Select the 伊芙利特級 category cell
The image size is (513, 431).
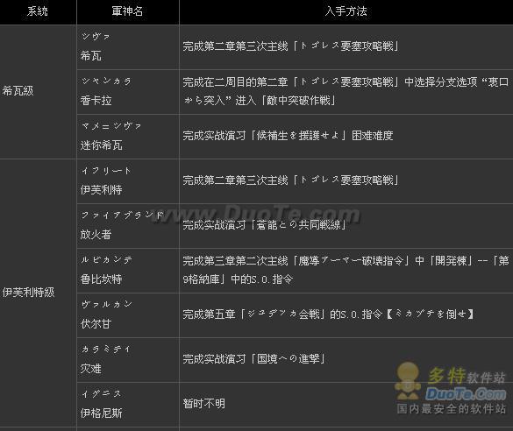click(x=28, y=292)
